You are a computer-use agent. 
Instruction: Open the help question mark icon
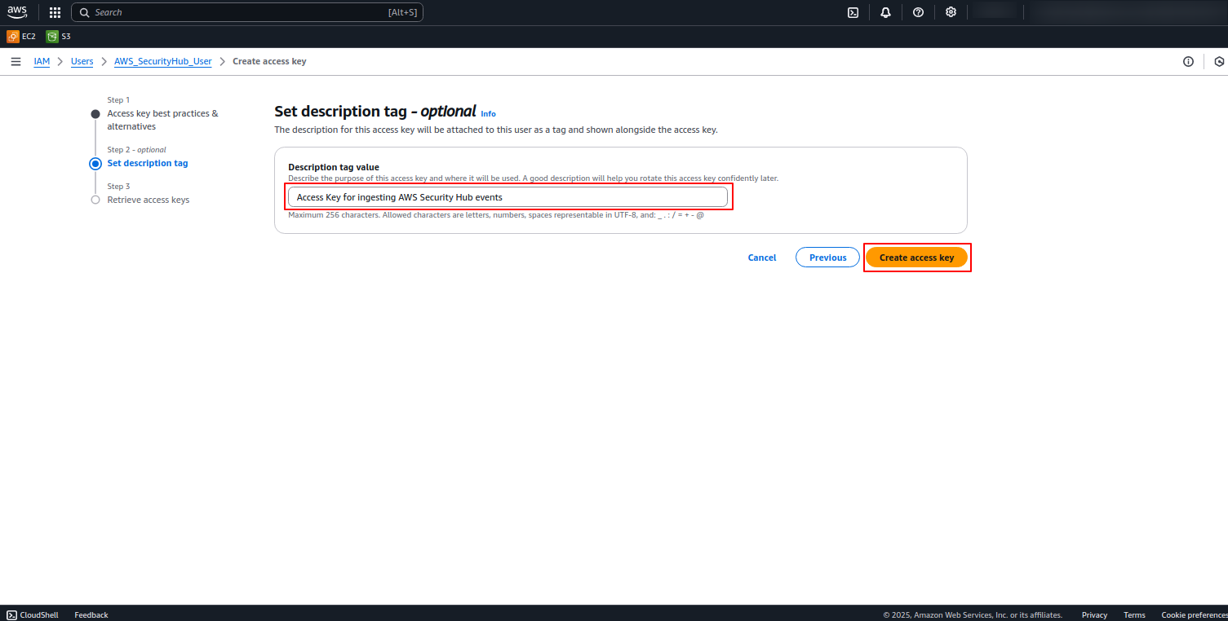(918, 12)
